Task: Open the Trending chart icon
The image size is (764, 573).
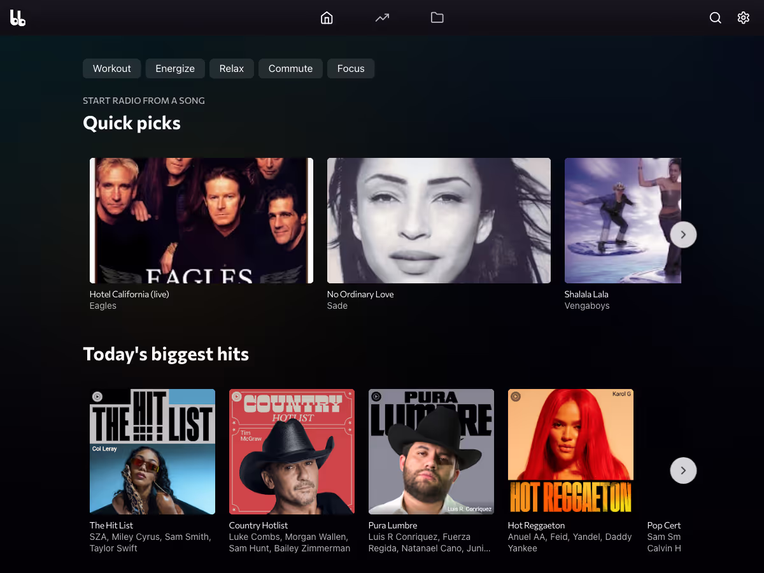Action: (x=382, y=18)
